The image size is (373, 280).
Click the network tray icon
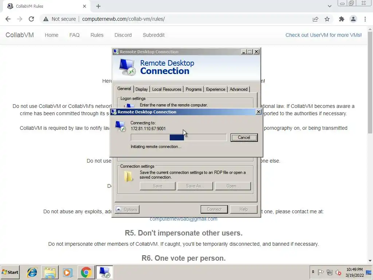329,272
